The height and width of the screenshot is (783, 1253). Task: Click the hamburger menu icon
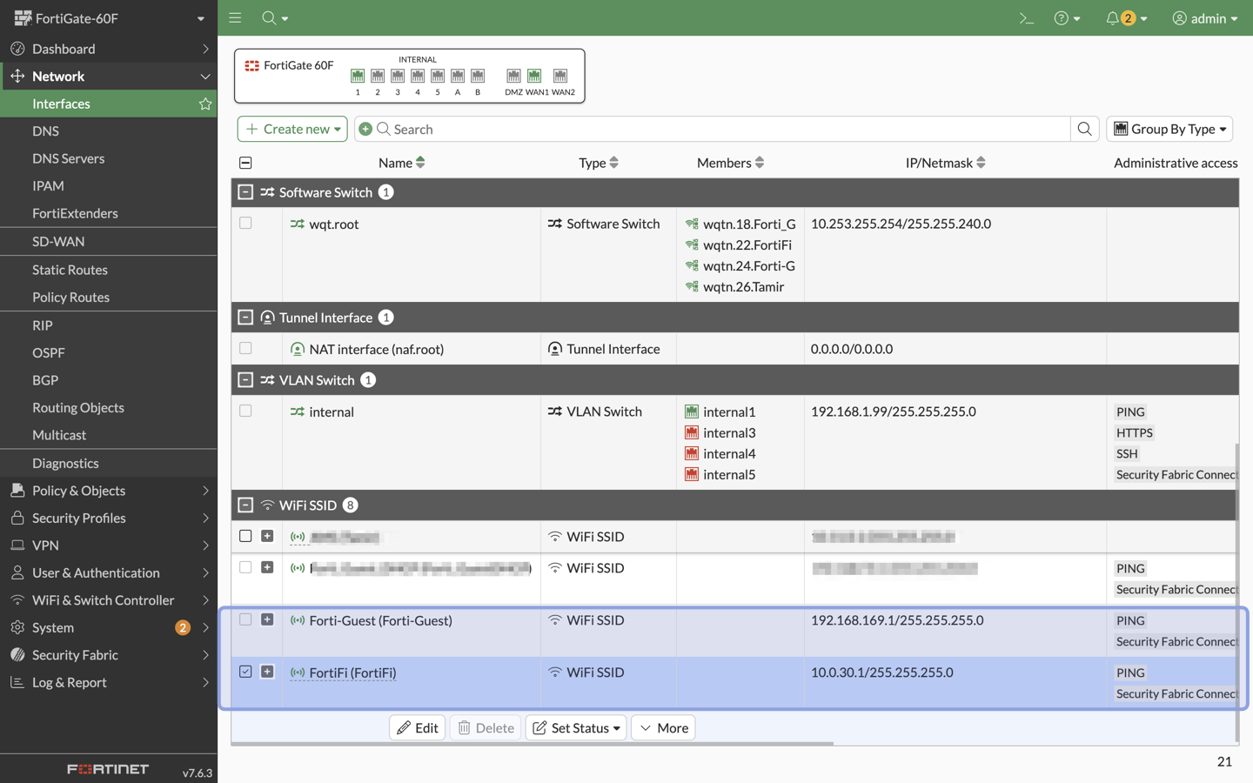[234, 17]
